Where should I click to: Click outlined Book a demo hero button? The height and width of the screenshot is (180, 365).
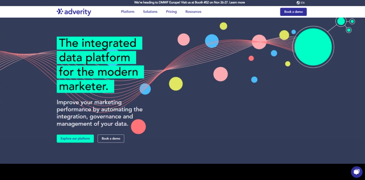tap(111, 139)
